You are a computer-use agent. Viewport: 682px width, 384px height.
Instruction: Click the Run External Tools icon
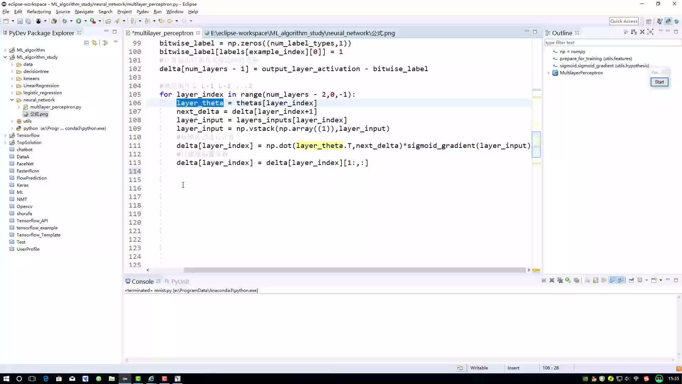pos(93,21)
